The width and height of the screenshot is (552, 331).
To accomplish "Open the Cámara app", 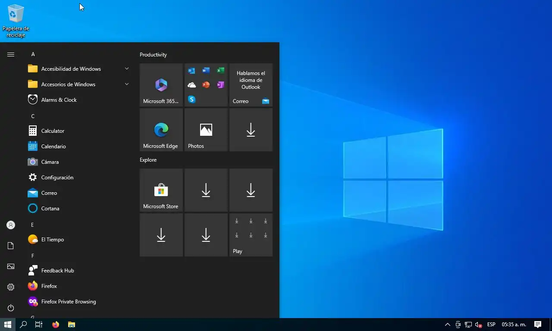I will click(x=79, y=162).
